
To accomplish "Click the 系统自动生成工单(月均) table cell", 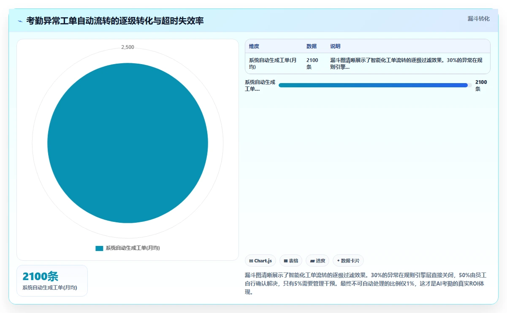I will coord(274,63).
